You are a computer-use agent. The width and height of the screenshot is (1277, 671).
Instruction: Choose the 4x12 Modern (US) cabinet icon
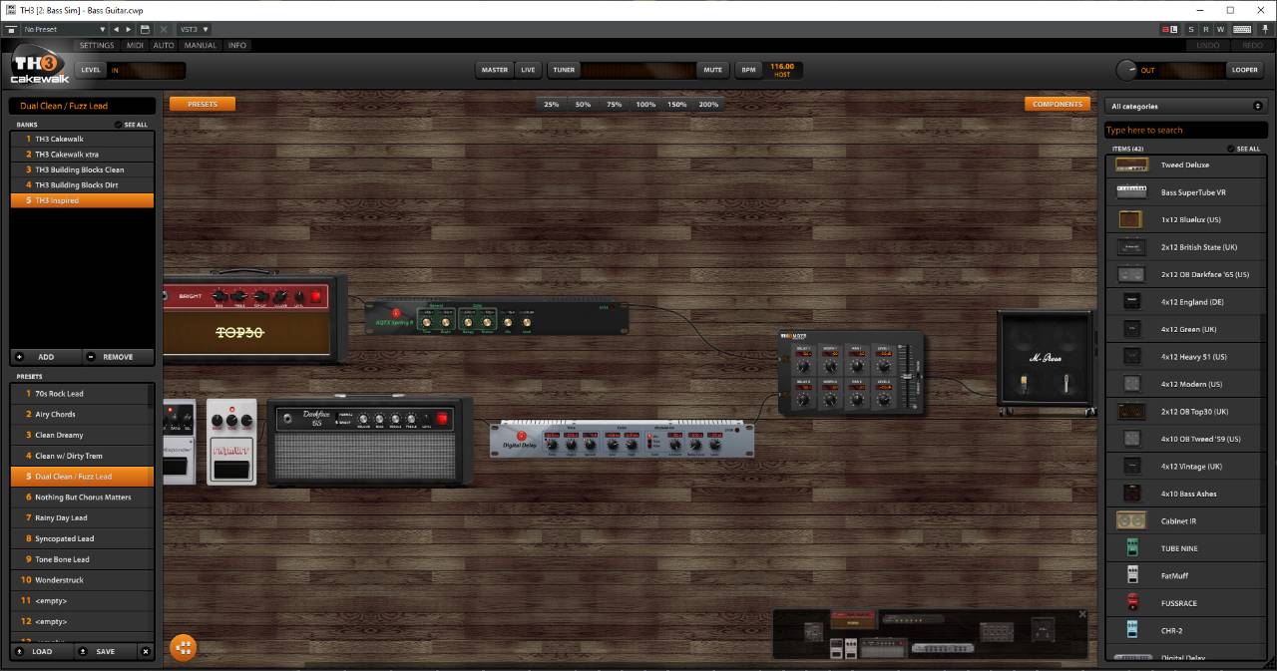1131,384
